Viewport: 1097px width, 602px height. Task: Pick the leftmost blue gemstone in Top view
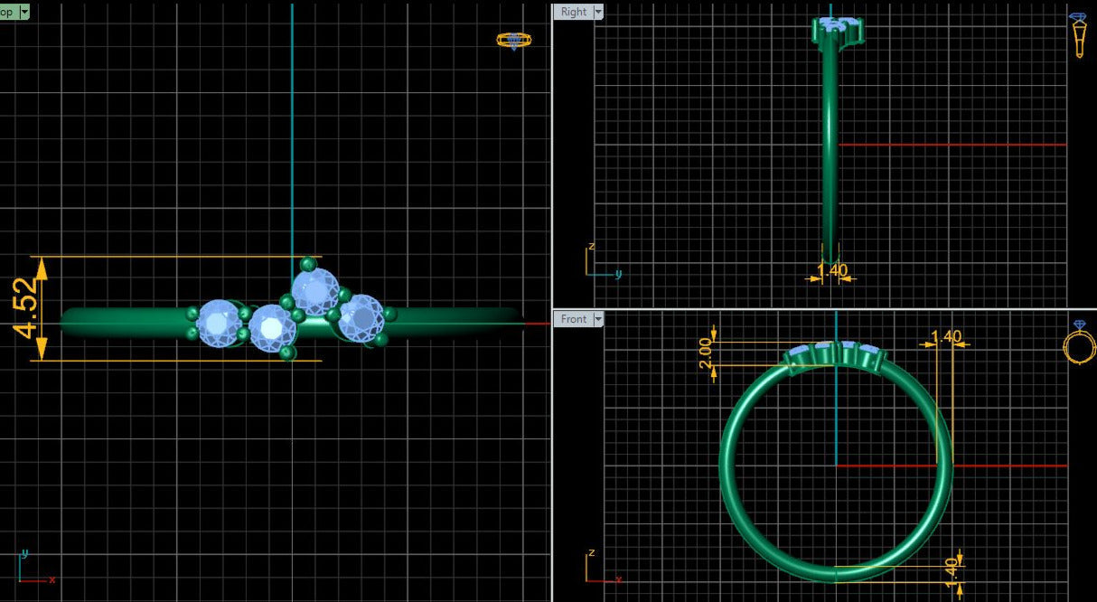(218, 323)
